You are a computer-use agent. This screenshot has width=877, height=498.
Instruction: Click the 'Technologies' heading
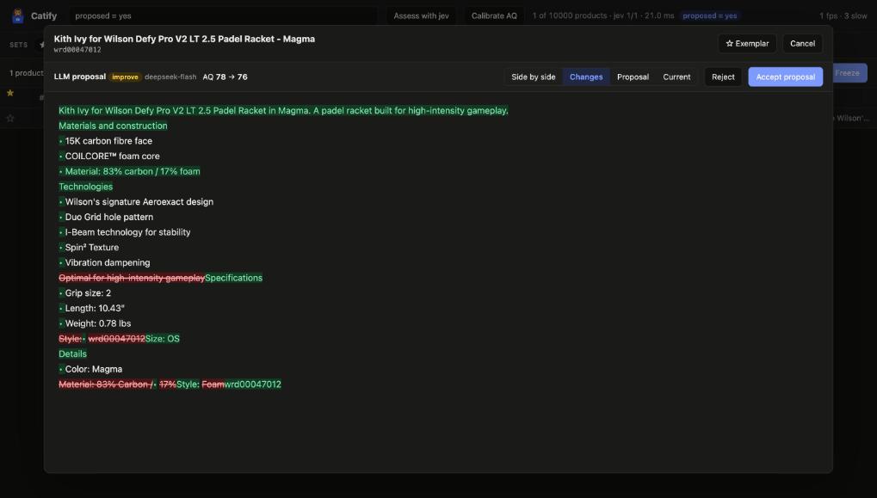[85, 186]
